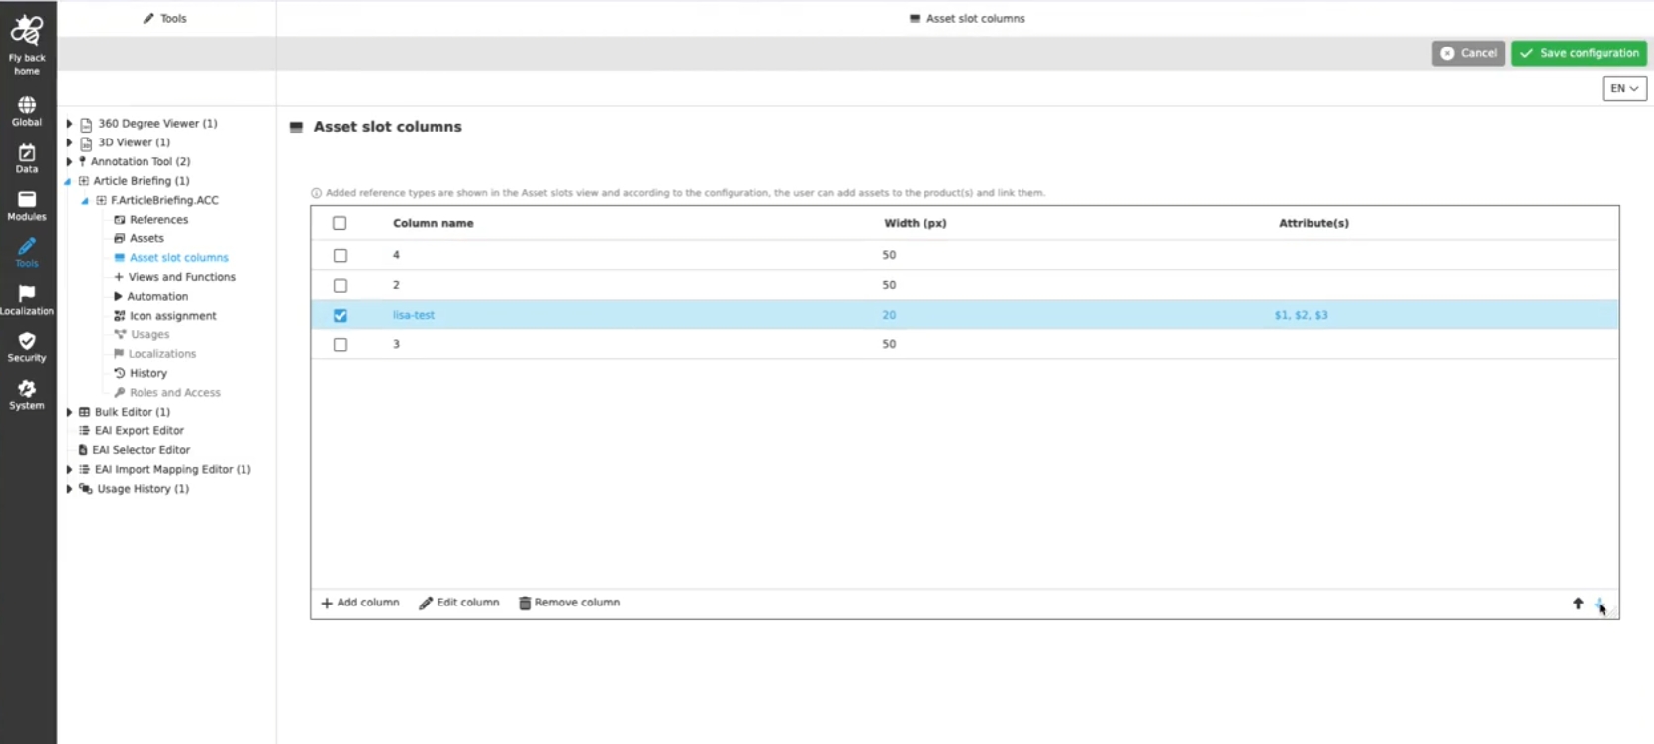Switch to the Asset slot columns tab
This screenshot has height=744, width=1654.
tap(966, 18)
